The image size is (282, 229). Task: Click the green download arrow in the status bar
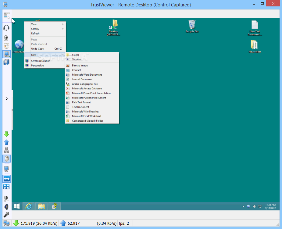pyautogui.click(x=16, y=223)
